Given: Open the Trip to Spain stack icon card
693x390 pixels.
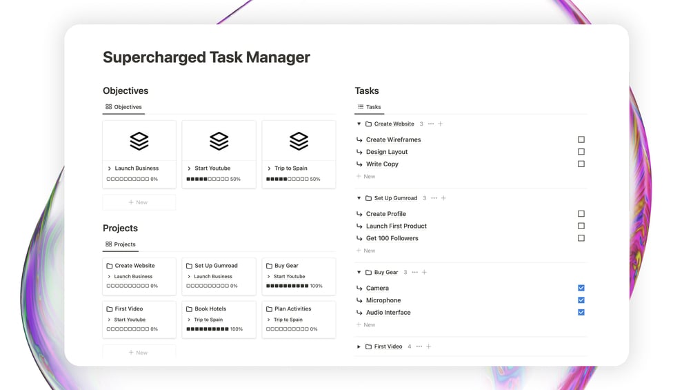Looking at the screenshot, I should (x=299, y=141).
